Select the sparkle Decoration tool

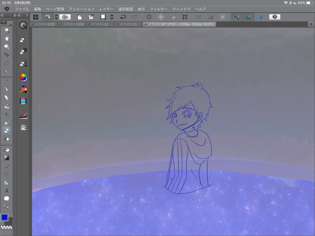click(7, 114)
